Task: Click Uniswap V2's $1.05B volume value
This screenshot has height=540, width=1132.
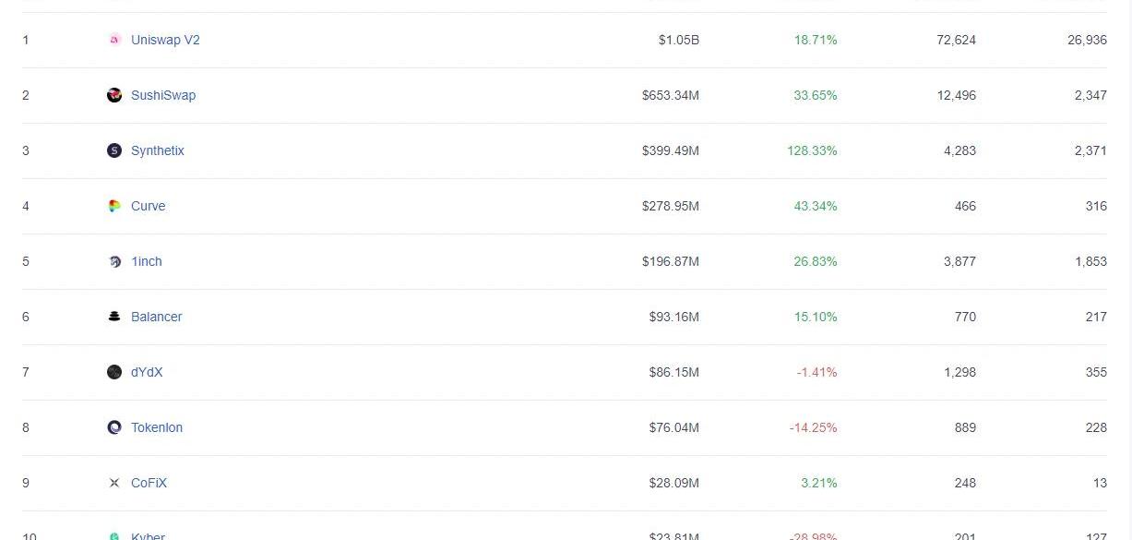Action: (x=679, y=40)
